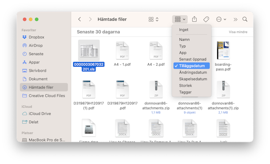Choose Senast öppnad in the menu
Screen dimensions: 270x164
[191, 59]
